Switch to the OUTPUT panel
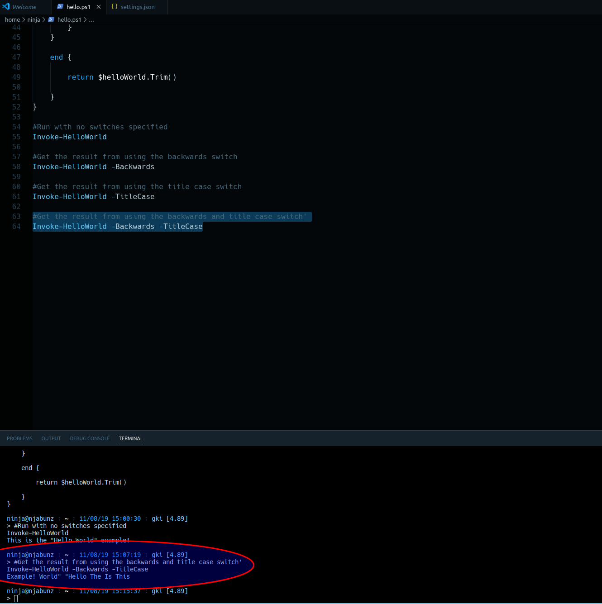The image size is (602, 604). pos(51,438)
